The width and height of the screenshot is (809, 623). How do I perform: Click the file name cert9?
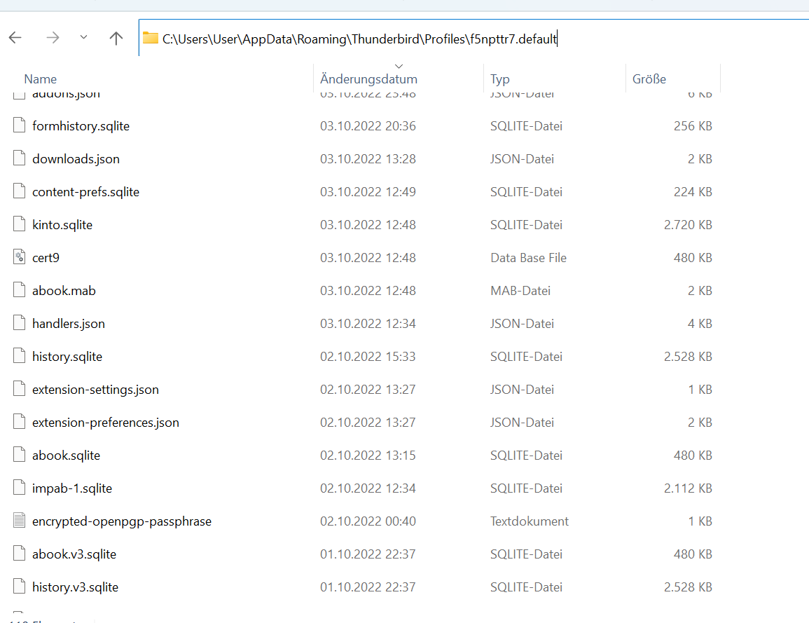pyautogui.click(x=46, y=258)
